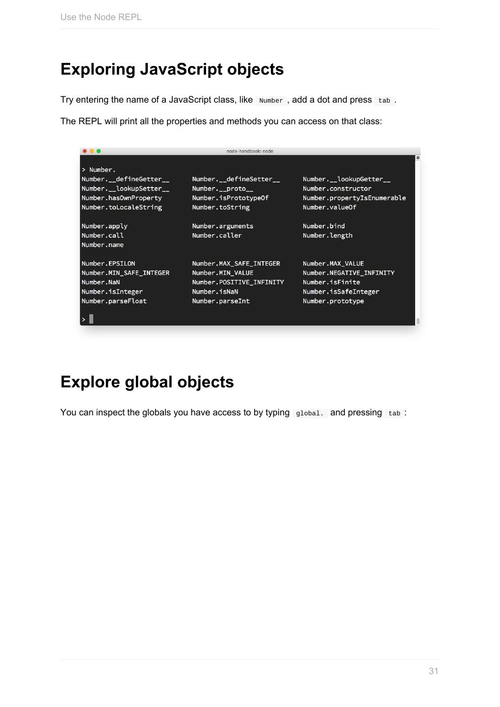Click Number.isSafeInteger in terminal
The height and width of the screenshot is (707, 500).
click(341, 292)
